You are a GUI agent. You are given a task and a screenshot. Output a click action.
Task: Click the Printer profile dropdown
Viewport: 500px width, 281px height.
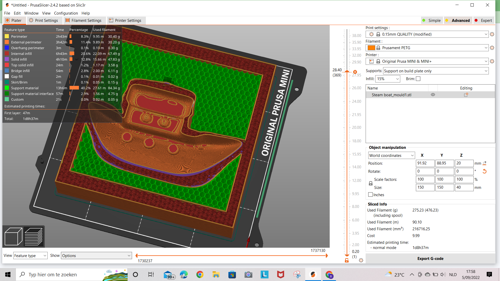[x=427, y=61]
